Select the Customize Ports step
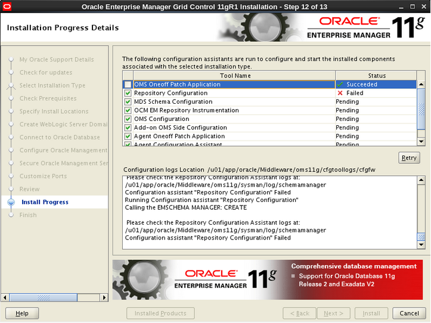Image resolution: width=431 pixels, height=323 pixels. (x=43, y=176)
